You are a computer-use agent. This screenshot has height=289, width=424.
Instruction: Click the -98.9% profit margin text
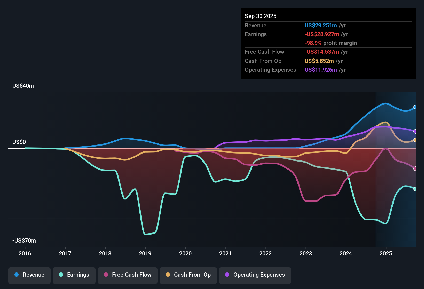click(331, 43)
